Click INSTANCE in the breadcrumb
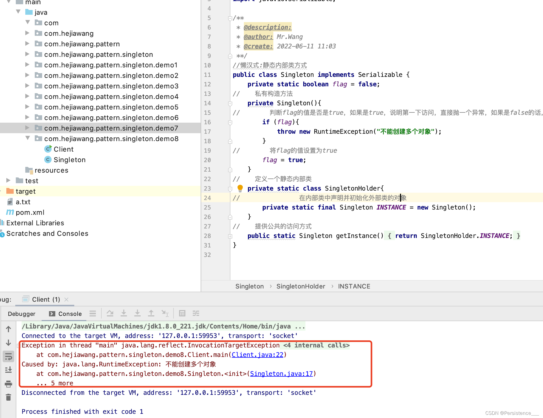 [x=354, y=286]
